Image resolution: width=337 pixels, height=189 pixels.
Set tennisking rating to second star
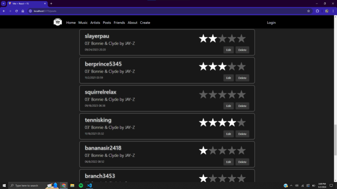point(213,122)
